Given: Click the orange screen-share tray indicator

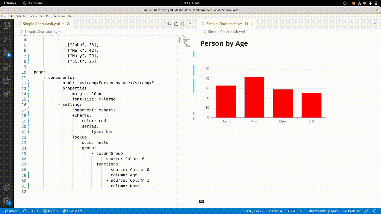Looking at the screenshot, I should pos(353,3).
